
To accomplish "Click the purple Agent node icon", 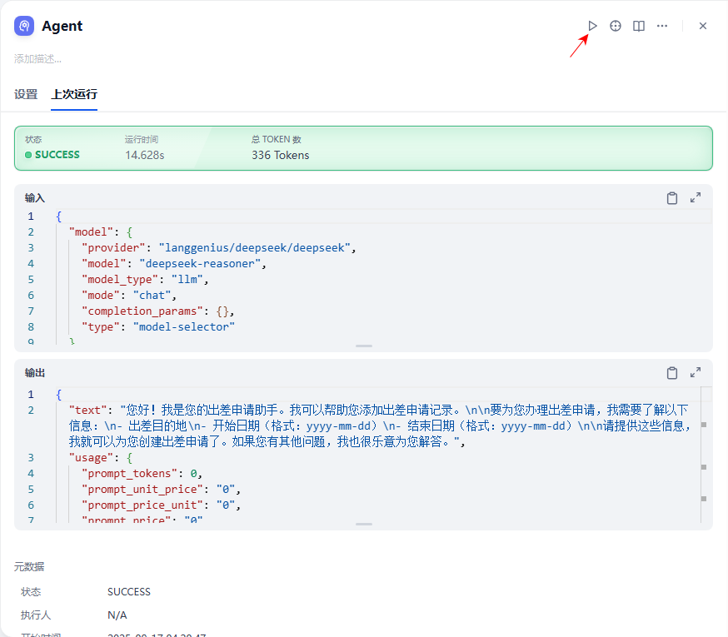I will [x=24, y=26].
